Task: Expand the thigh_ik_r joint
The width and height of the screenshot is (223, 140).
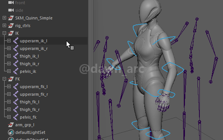Action: pyautogui.click(x=9, y=64)
